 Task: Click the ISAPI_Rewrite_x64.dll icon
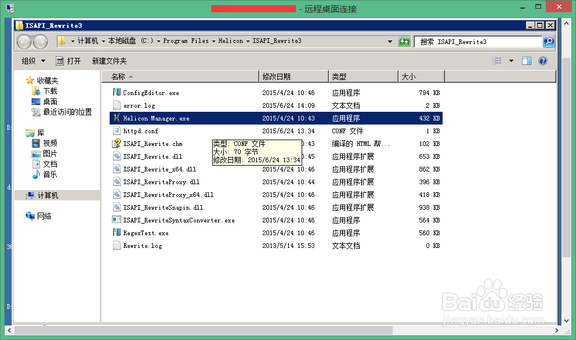pos(117,169)
